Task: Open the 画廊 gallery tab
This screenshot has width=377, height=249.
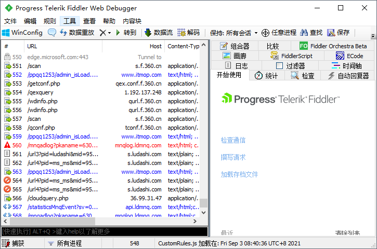Action: (235, 56)
